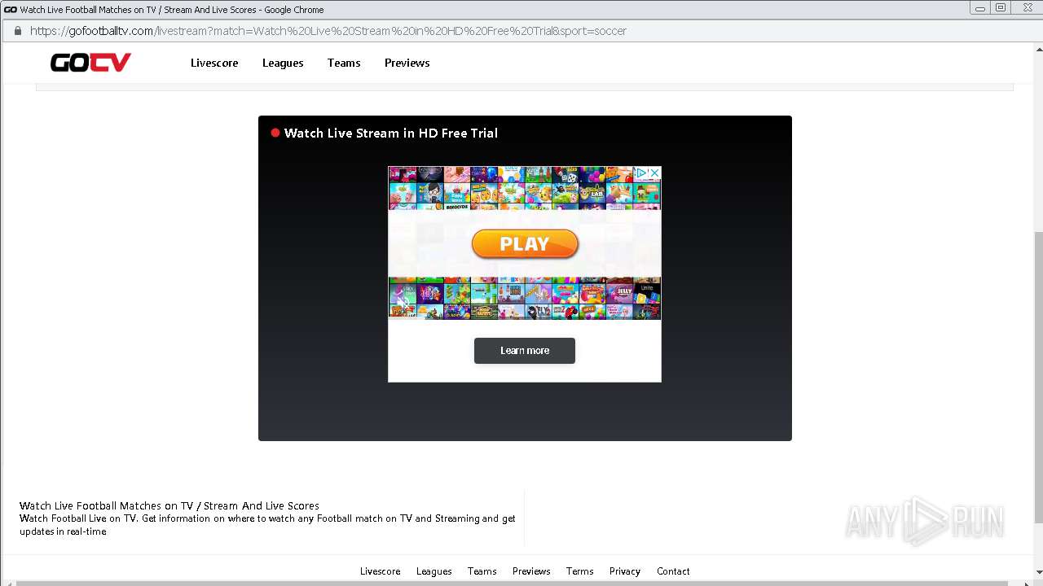This screenshot has width=1043, height=586.
Task: Open the Teams menu item in header
Action: (x=344, y=63)
